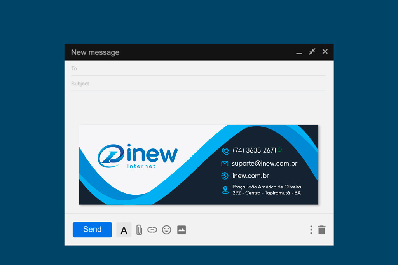This screenshot has height=265, width=398.
Task: Click into the To recipients field
Action: pos(198,68)
